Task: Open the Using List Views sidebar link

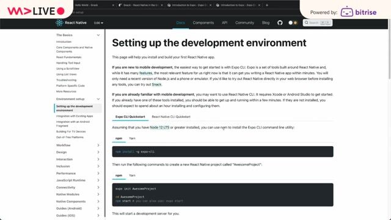Action: click(x=67, y=75)
